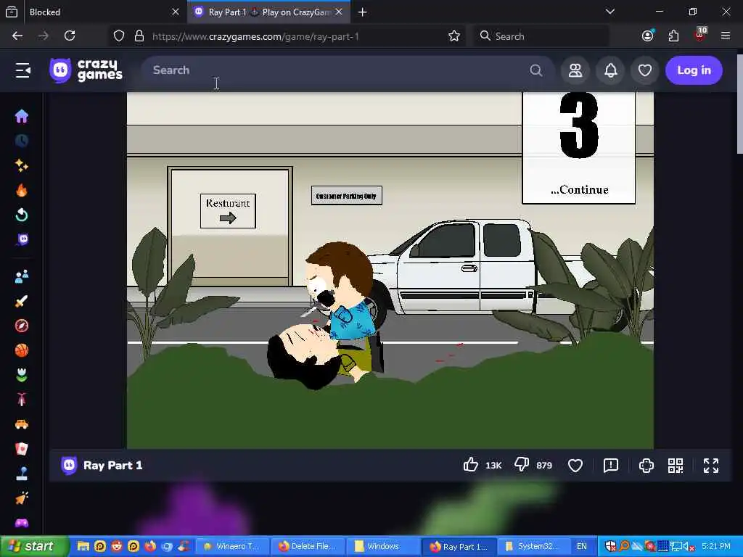Open the Firefox hamburger application menu

[726, 36]
